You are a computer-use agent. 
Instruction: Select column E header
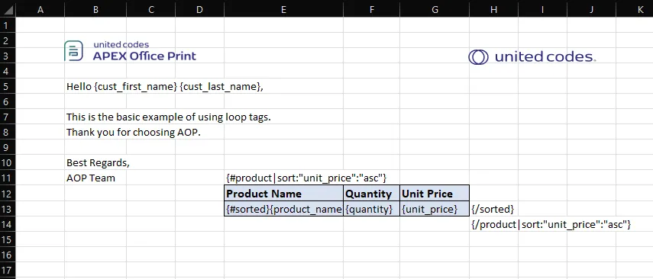tap(283, 10)
